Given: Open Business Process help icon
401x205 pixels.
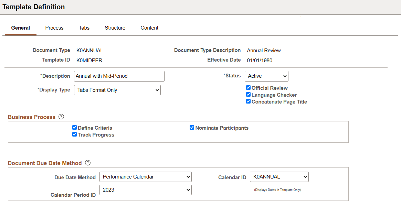Looking at the screenshot, I should coord(61,117).
